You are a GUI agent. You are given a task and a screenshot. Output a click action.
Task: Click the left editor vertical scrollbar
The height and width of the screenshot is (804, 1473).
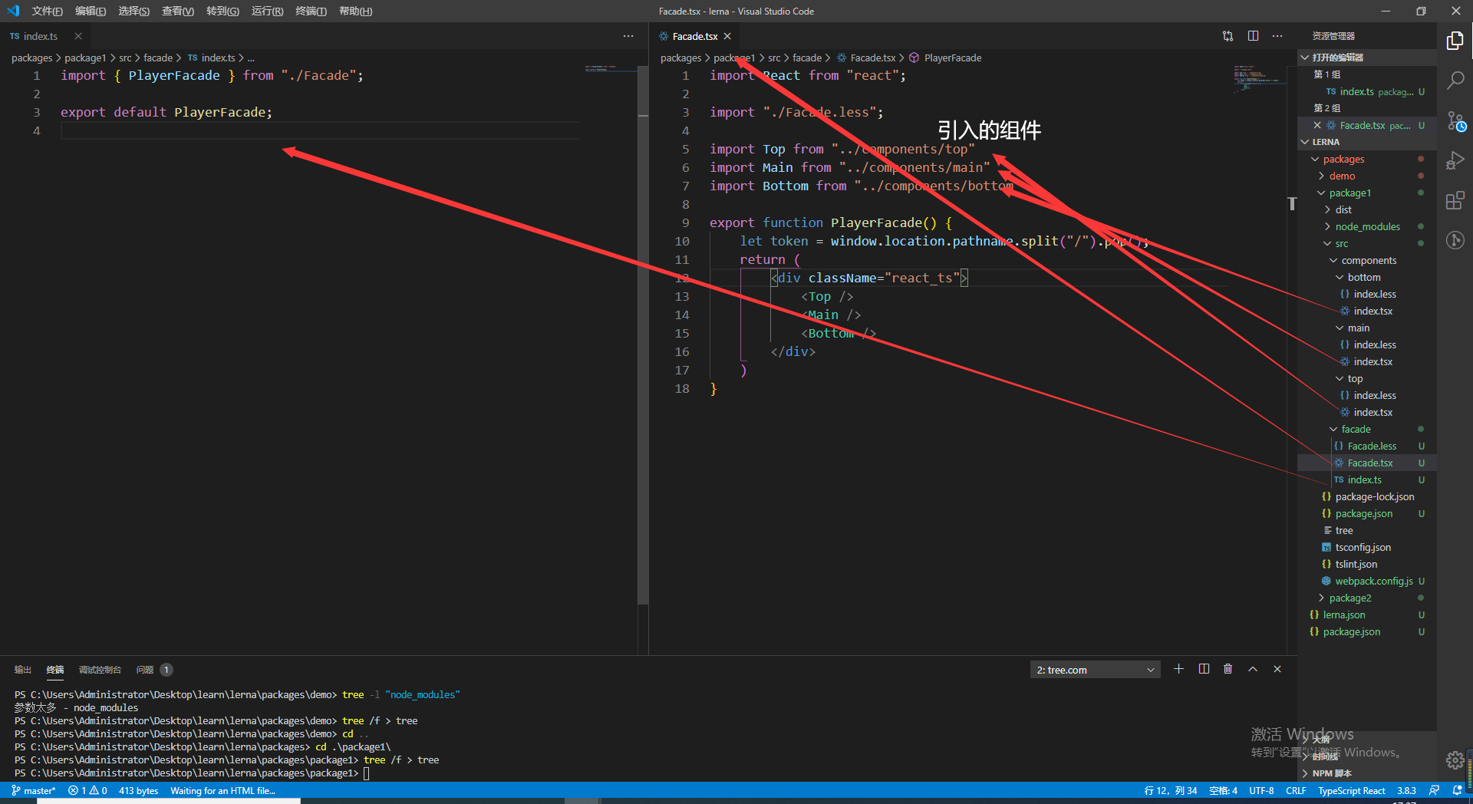click(643, 334)
